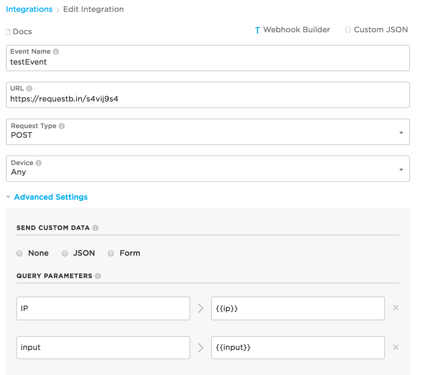The image size is (429, 375).
Task: Delete the input query parameter row
Action: 396,347
